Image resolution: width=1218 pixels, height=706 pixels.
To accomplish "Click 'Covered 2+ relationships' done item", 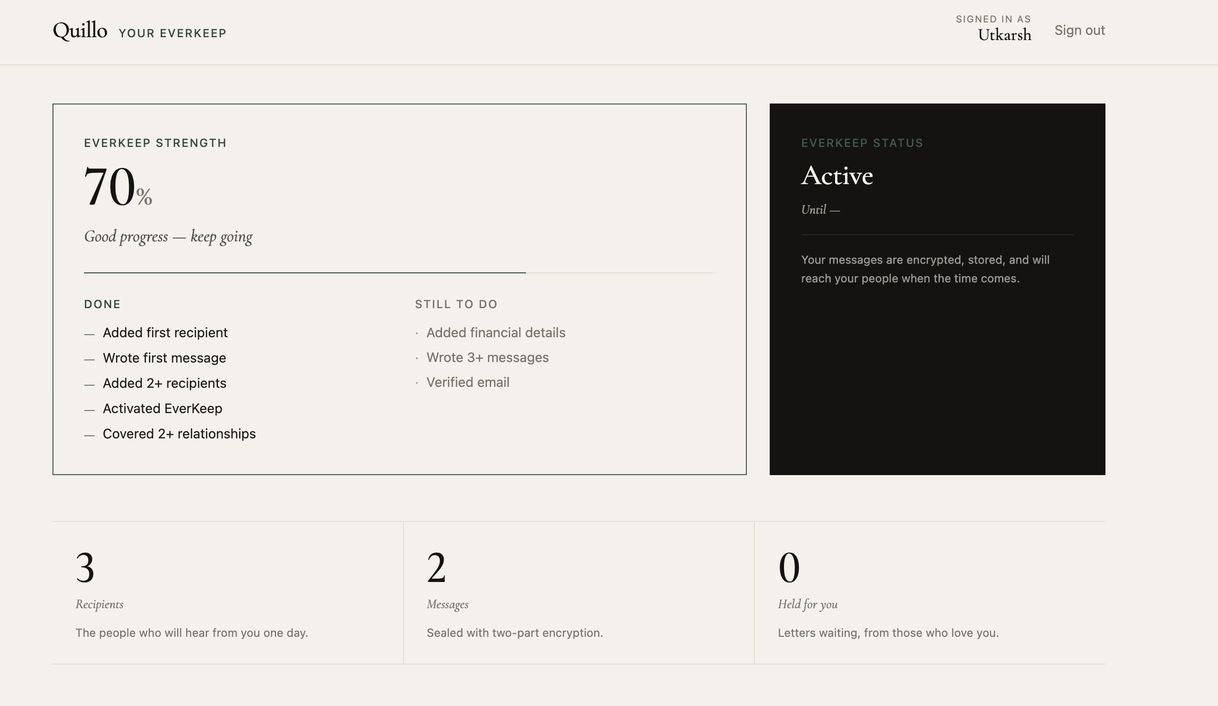I will (x=179, y=434).
